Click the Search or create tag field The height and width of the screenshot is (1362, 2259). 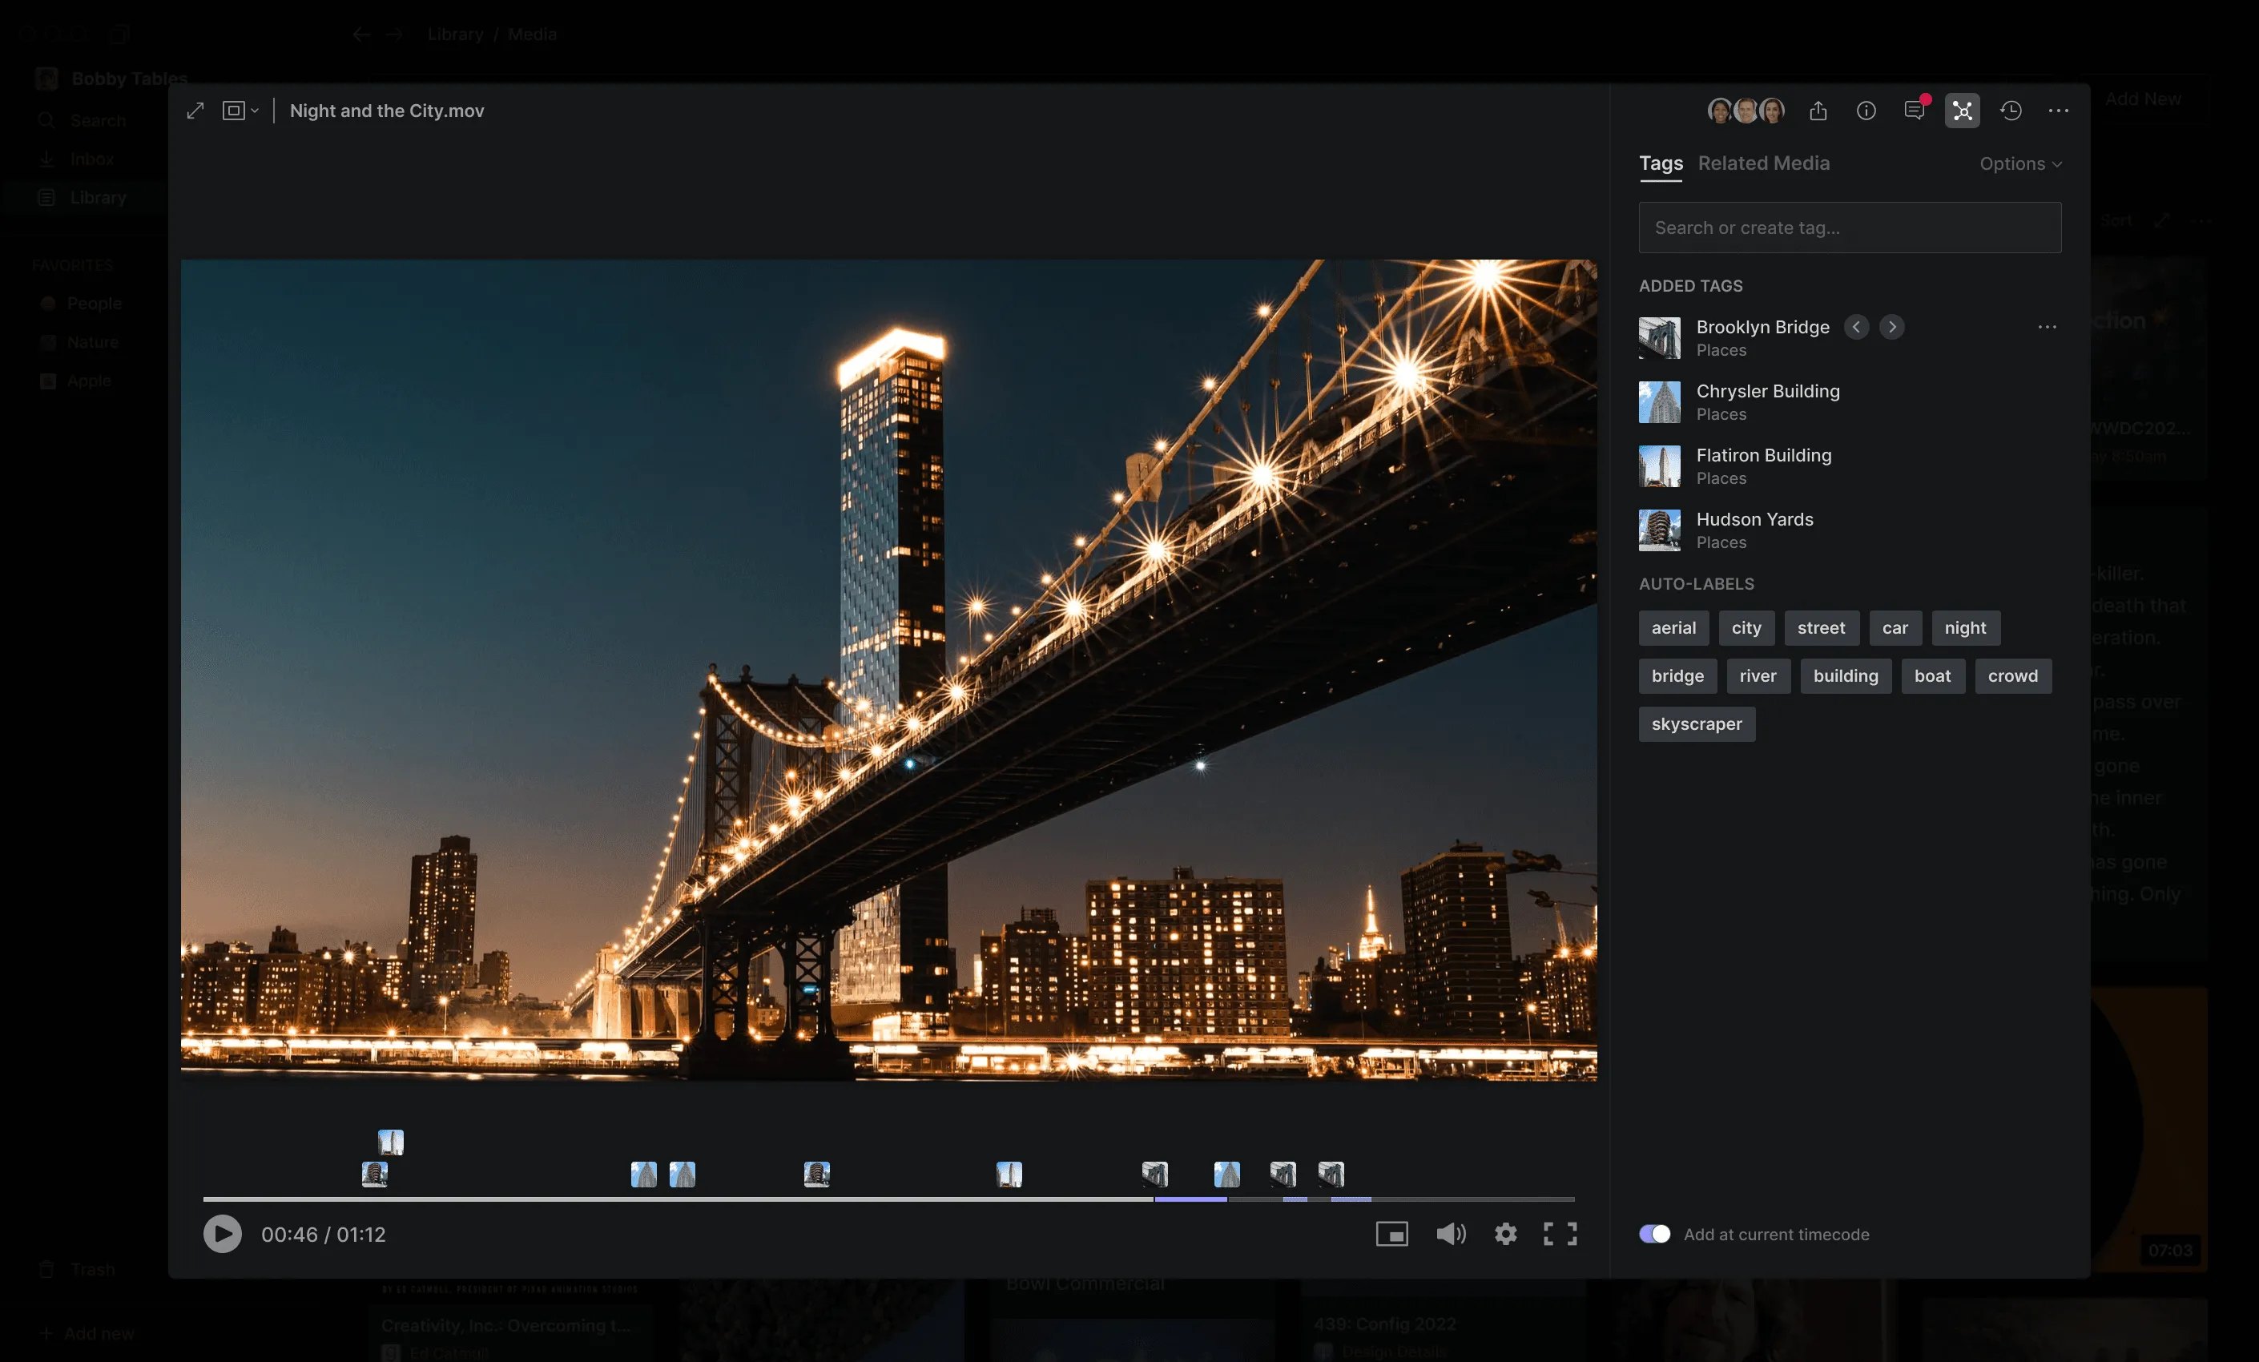pyautogui.click(x=1849, y=228)
